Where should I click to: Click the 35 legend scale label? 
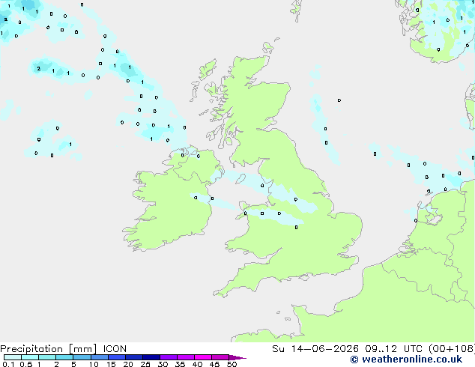coord(180,364)
